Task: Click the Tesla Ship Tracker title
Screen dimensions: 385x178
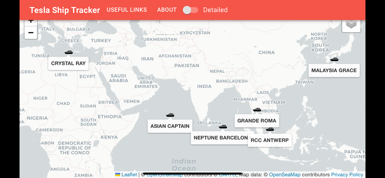Action: point(65,10)
